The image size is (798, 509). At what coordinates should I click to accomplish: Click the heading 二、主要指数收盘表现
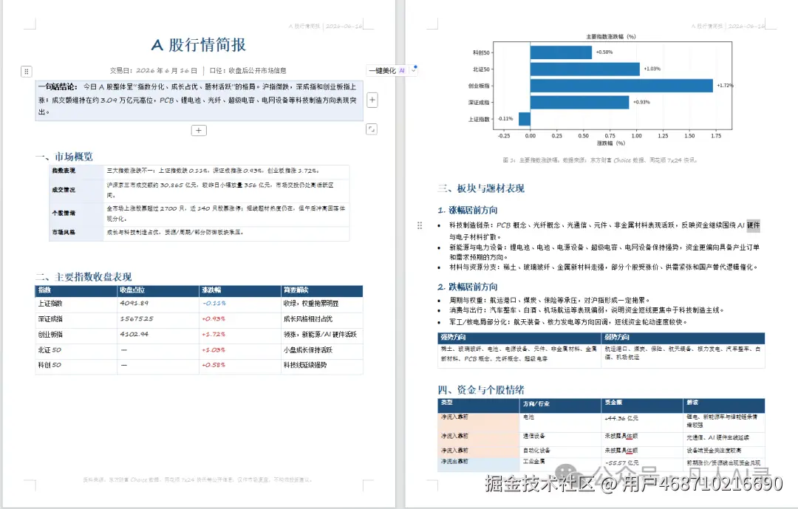[x=83, y=276]
